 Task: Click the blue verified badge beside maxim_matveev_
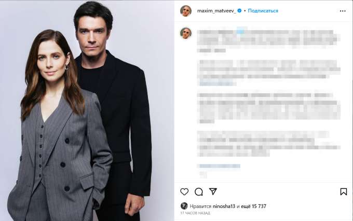click(239, 10)
